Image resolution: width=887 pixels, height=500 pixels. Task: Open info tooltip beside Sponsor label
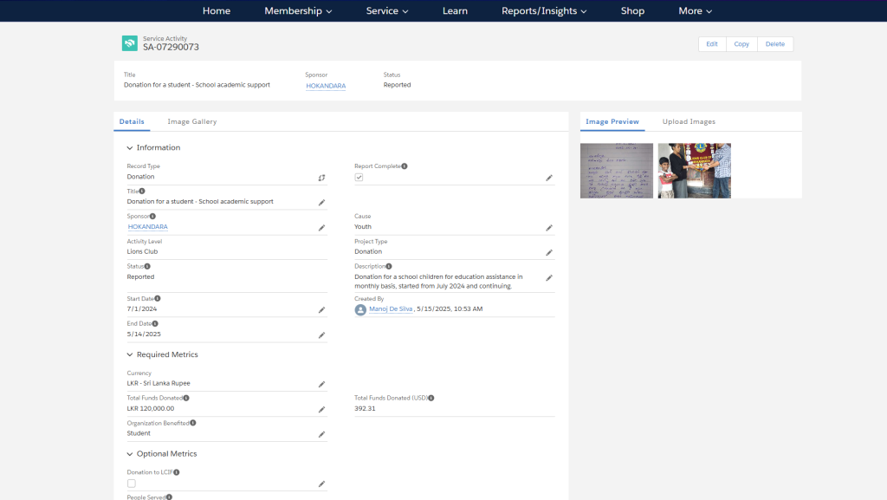(x=152, y=216)
